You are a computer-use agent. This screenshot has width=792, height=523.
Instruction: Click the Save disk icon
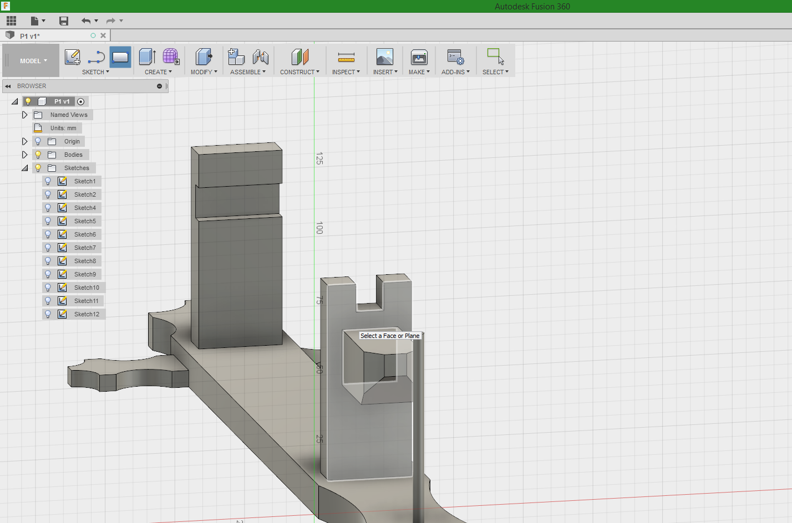(64, 21)
